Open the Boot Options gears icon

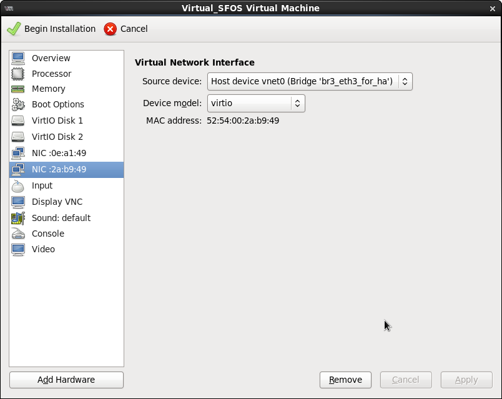(x=18, y=104)
